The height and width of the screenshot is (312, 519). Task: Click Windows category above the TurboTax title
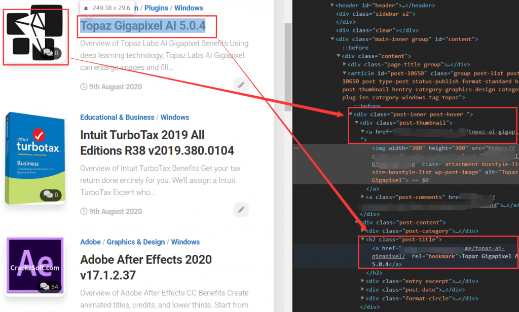[x=175, y=118]
